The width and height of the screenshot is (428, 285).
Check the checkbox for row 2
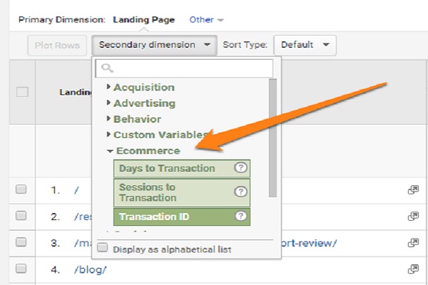21,216
